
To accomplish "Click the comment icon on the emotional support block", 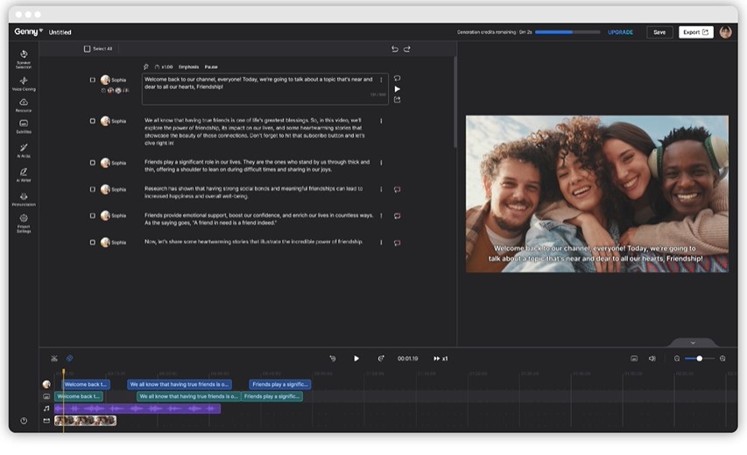I will coord(397,216).
